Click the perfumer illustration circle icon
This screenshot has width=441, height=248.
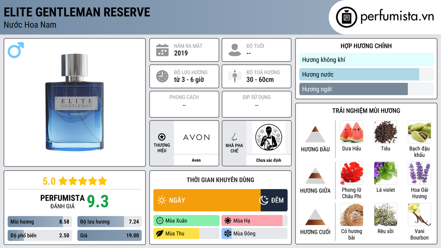pos(269,137)
